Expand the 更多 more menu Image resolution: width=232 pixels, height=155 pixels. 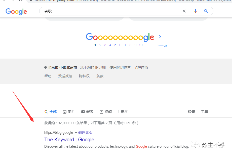pos(123,112)
